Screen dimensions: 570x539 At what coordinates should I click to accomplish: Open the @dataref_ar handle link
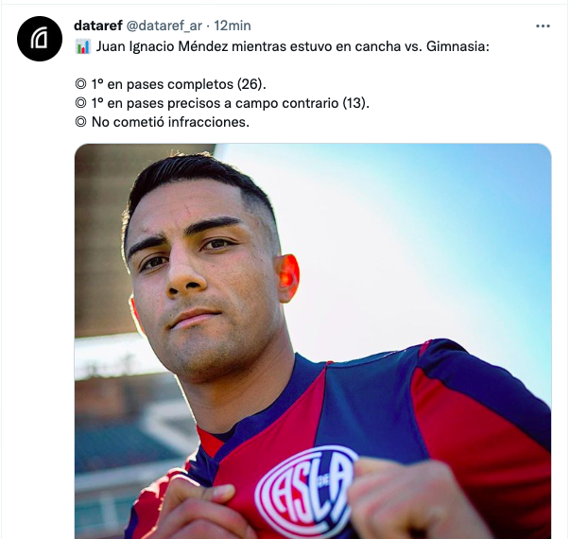tap(164, 26)
